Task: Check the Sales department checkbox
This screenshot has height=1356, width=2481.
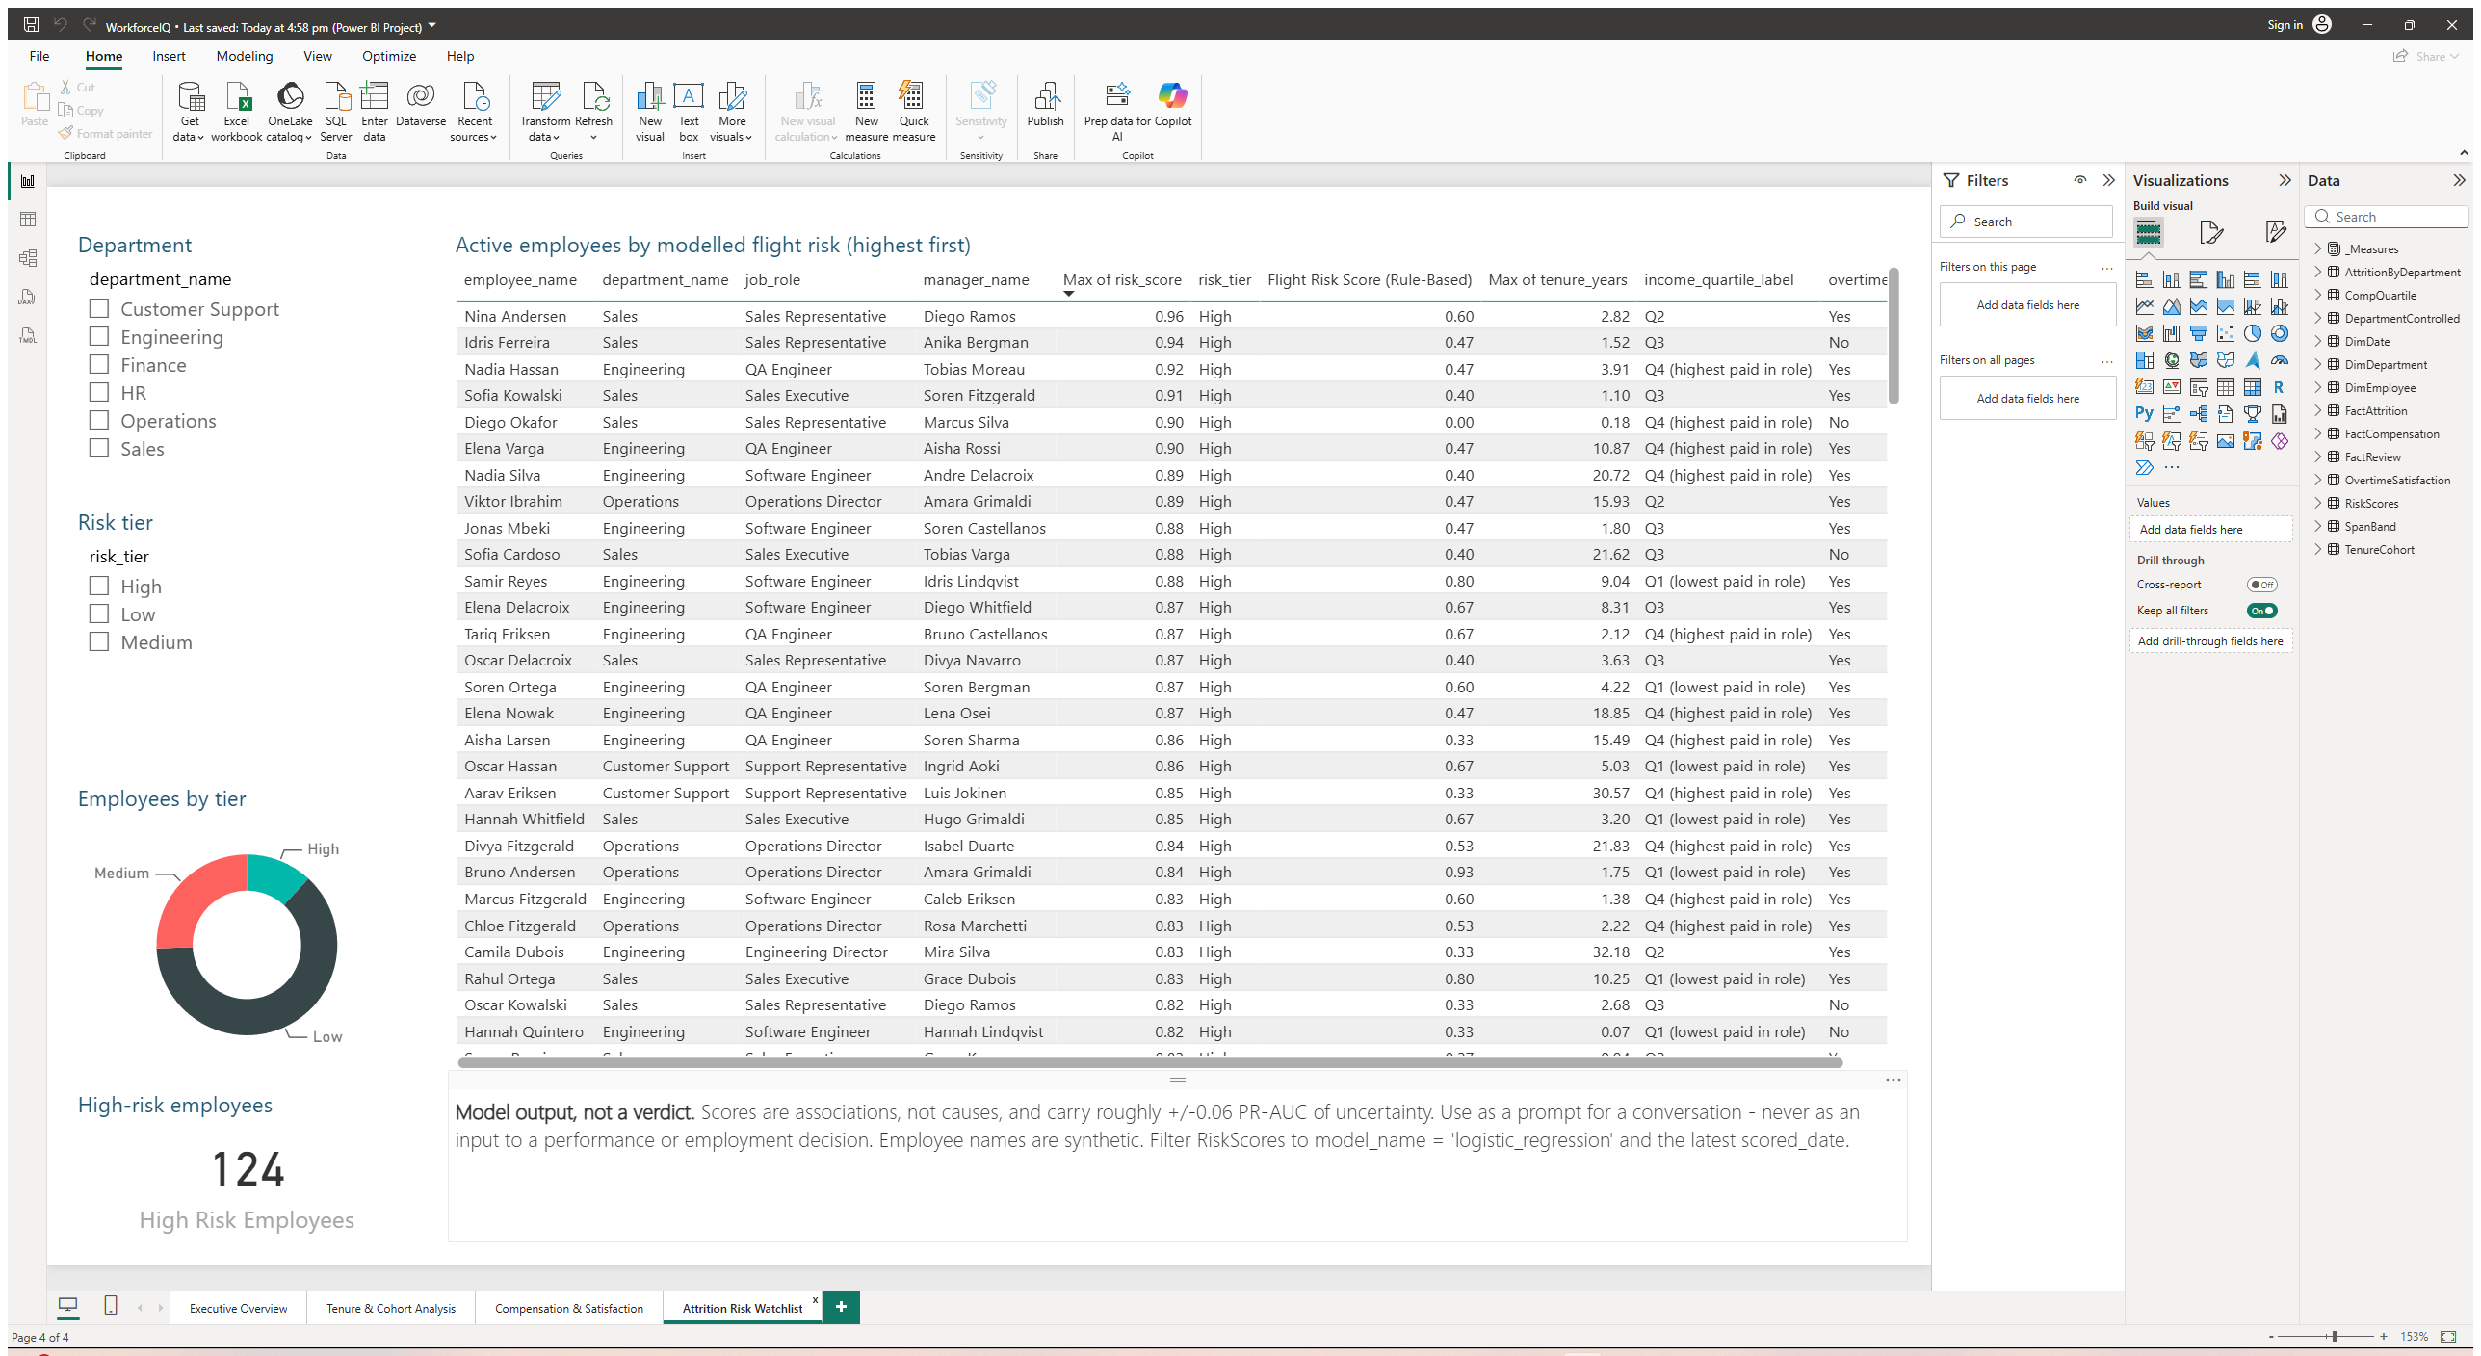Action: click(x=99, y=448)
